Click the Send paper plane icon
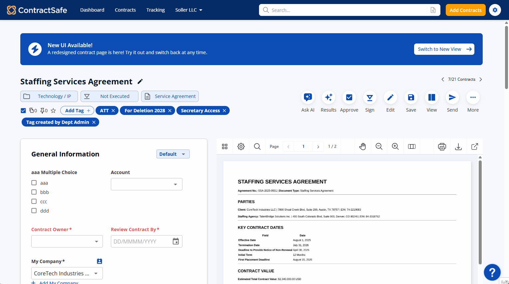Viewport: 509px width, 284px height. (452, 97)
